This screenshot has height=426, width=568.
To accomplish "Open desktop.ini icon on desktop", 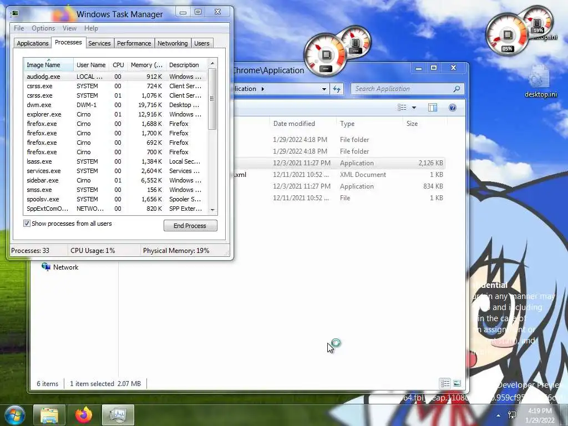I will [540, 82].
